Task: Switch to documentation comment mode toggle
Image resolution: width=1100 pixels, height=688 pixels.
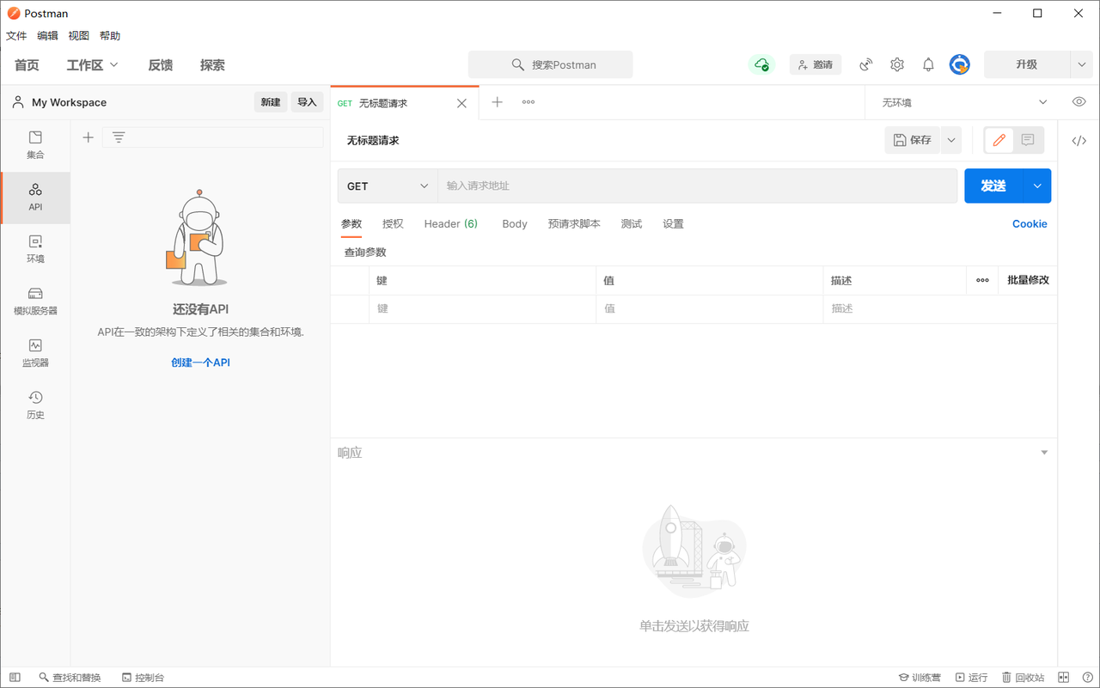Action: [1028, 139]
